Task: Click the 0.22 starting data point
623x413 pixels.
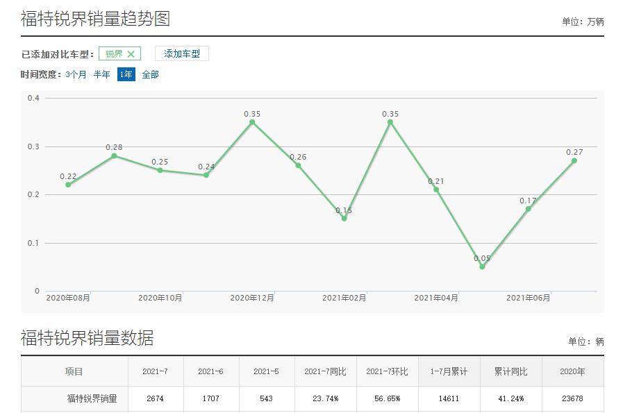Action: (67, 184)
